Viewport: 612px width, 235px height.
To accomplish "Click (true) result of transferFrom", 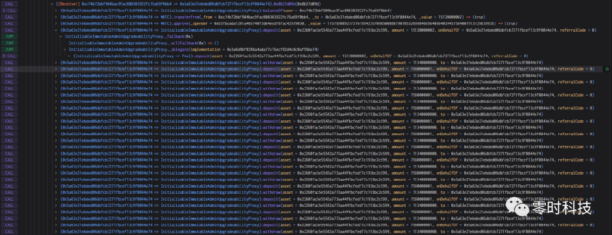I will click(478, 17).
